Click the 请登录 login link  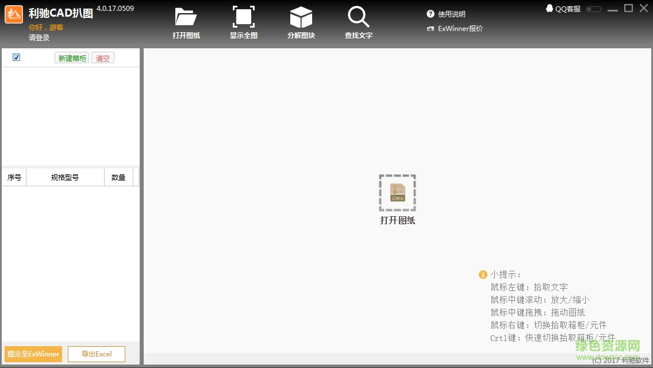pos(39,38)
